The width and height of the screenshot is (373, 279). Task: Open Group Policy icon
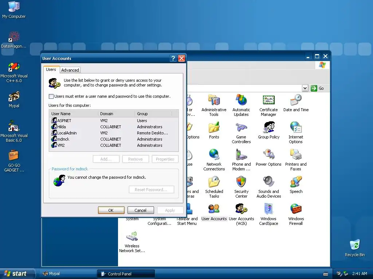point(268,130)
